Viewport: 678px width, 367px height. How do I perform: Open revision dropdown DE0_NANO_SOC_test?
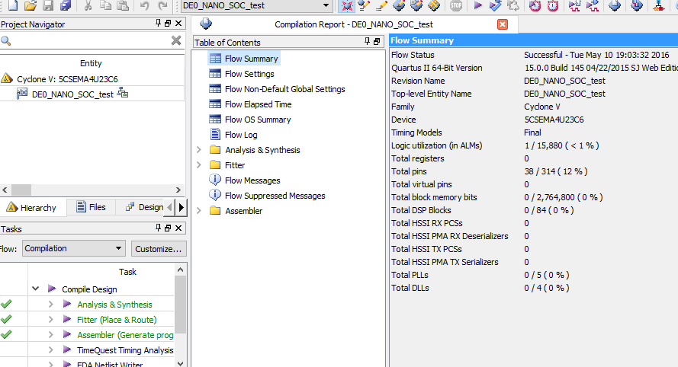(326, 5)
